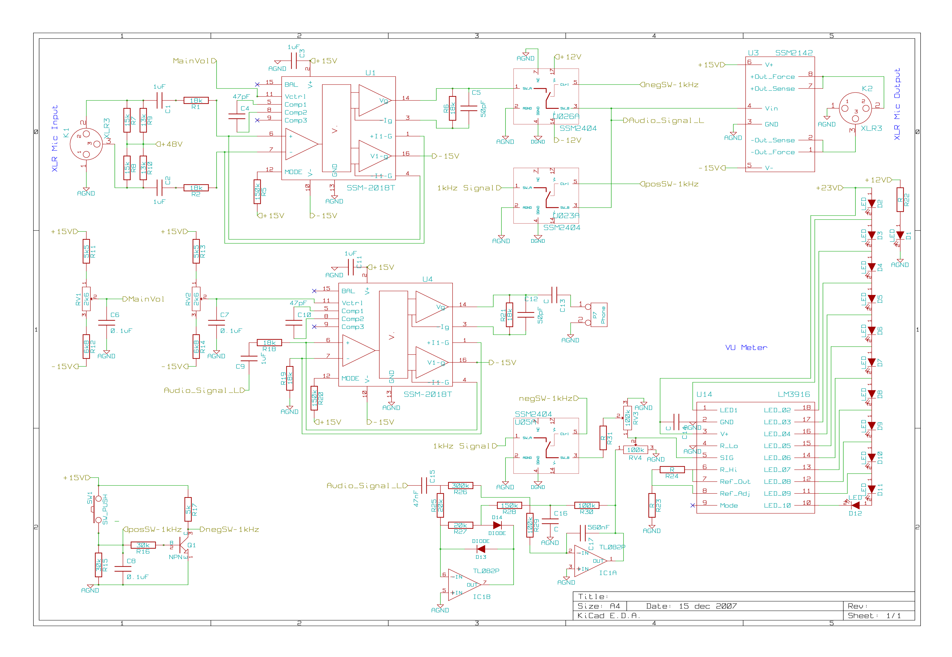Select potentiometer RV1 2k6 symbol

point(86,299)
